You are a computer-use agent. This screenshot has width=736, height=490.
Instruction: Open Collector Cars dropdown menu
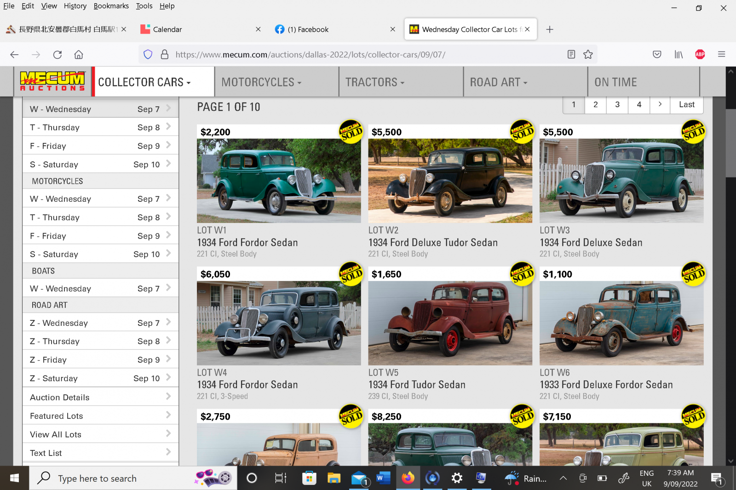pos(144,82)
